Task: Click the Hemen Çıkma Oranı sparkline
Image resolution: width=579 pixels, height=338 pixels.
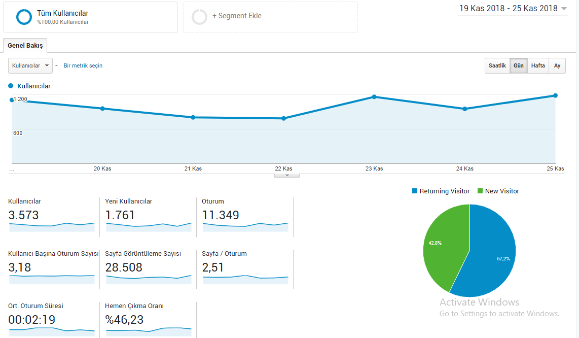Action: (x=149, y=332)
